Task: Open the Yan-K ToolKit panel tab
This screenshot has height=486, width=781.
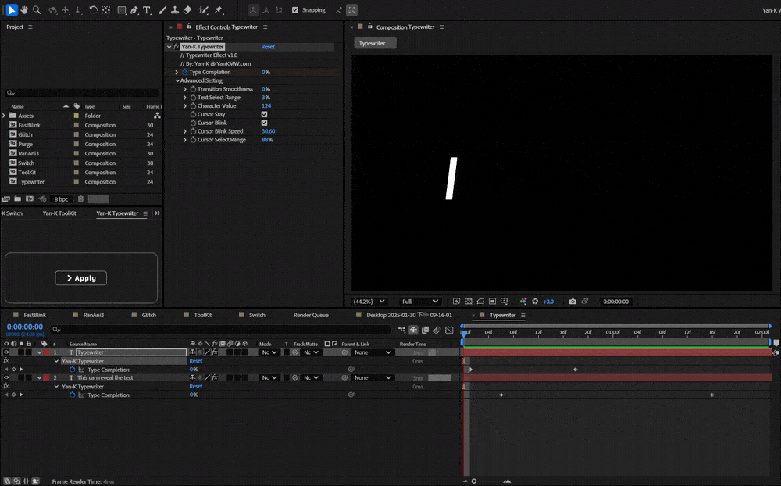Action: click(x=59, y=213)
